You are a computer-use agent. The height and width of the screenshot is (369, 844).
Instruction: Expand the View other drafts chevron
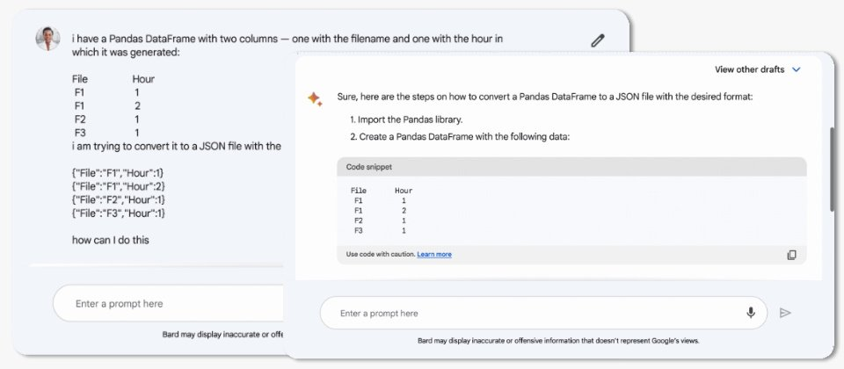(797, 70)
